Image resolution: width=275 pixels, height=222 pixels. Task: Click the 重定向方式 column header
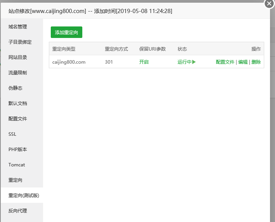(x=117, y=49)
